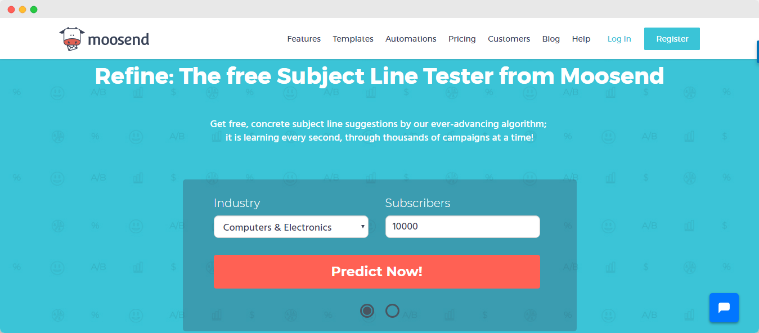This screenshot has width=759, height=333.
Task: Open the Pricing page
Action: click(462, 38)
